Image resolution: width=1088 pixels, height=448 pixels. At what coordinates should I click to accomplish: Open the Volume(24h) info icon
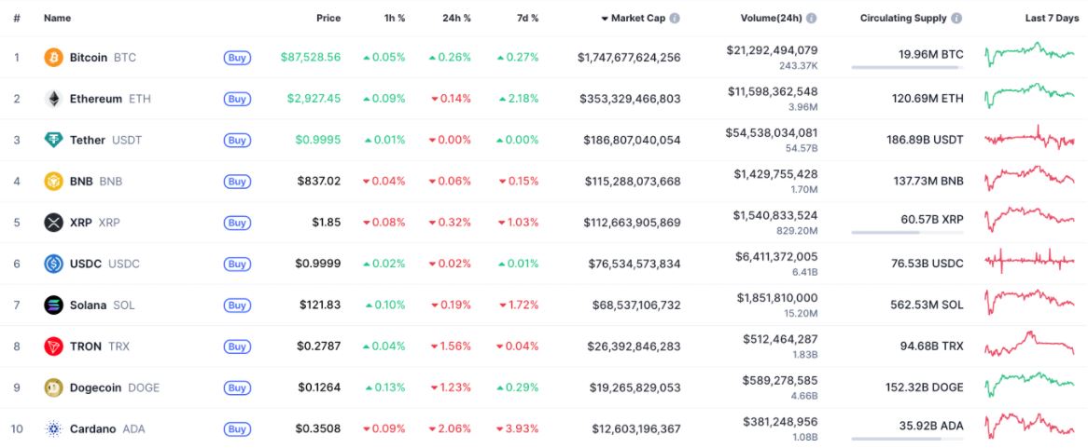pos(812,18)
